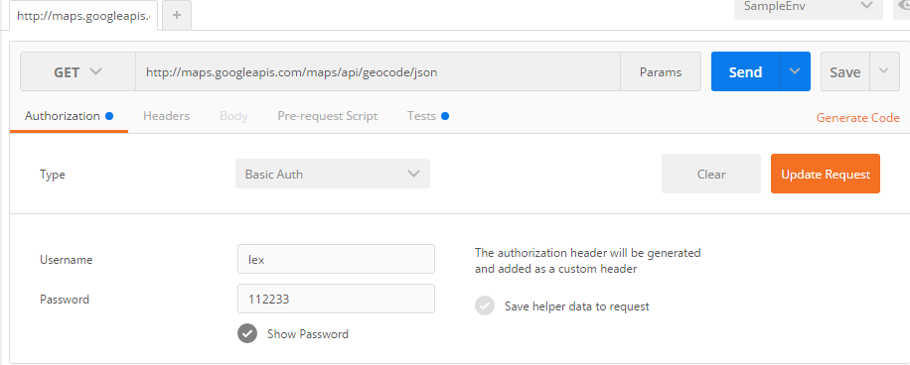Toggle the Show Password checkbox
This screenshot has height=365, width=910.
[247, 333]
